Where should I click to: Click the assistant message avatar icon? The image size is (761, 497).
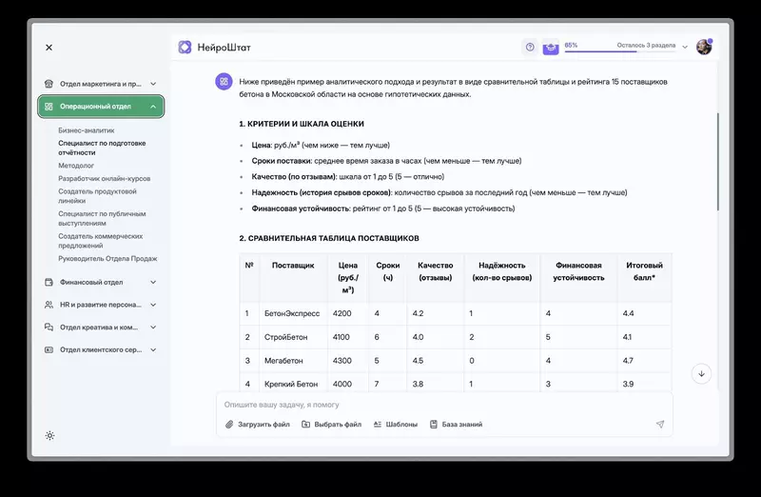point(223,82)
